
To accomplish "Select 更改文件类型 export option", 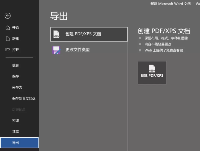I will [x=89, y=50].
